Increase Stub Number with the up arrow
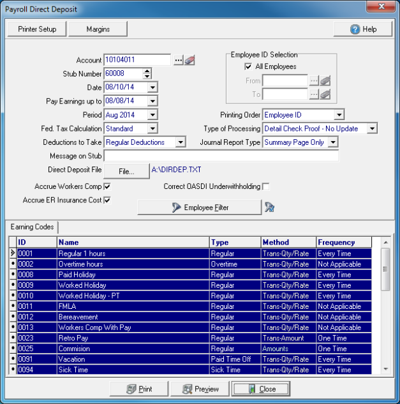 (x=147, y=71)
